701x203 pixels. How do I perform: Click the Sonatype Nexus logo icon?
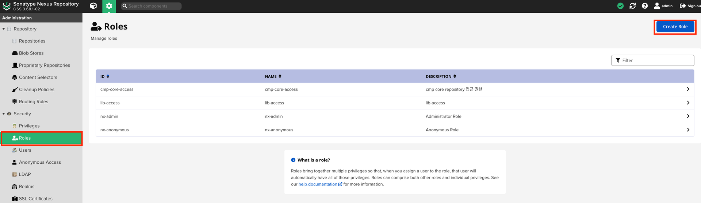click(7, 6)
